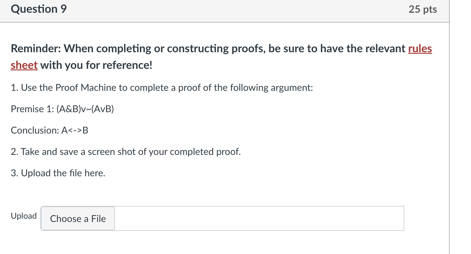Click step 1 Proof Machine instruction
This screenshot has height=254, width=471.
tap(162, 88)
